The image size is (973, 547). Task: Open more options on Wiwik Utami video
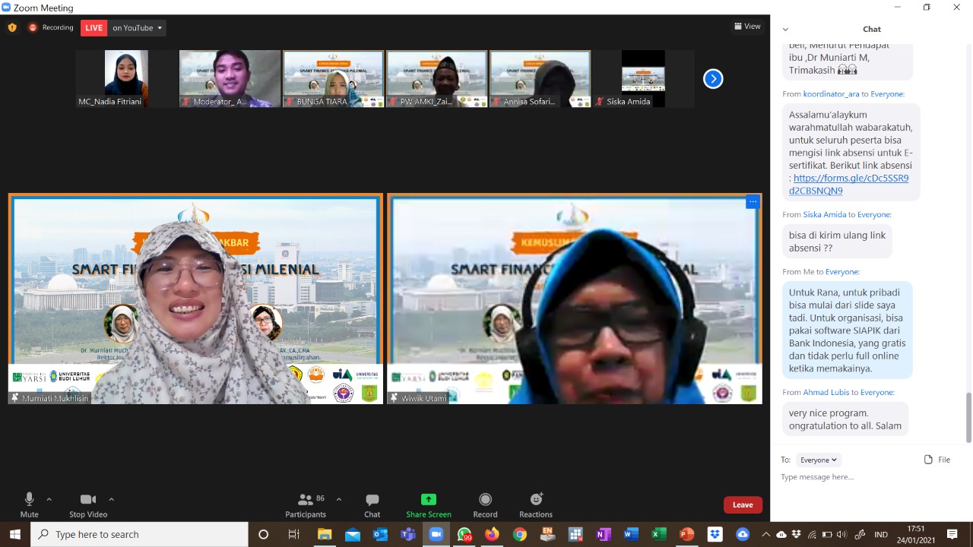(752, 202)
